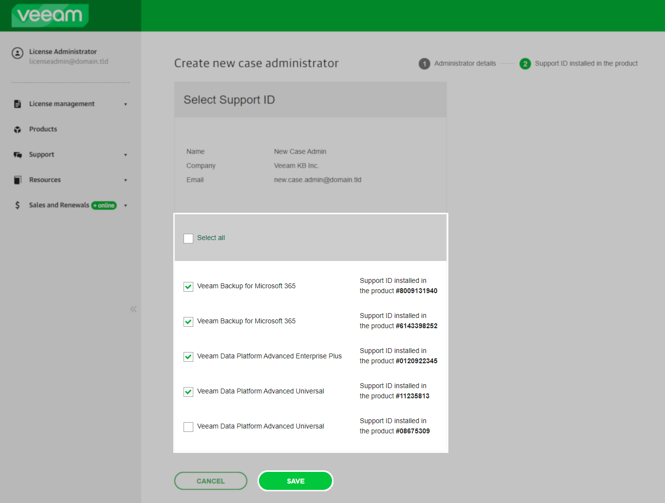Click Support ID number #0120922345
The height and width of the screenshot is (503, 665).
coord(417,361)
